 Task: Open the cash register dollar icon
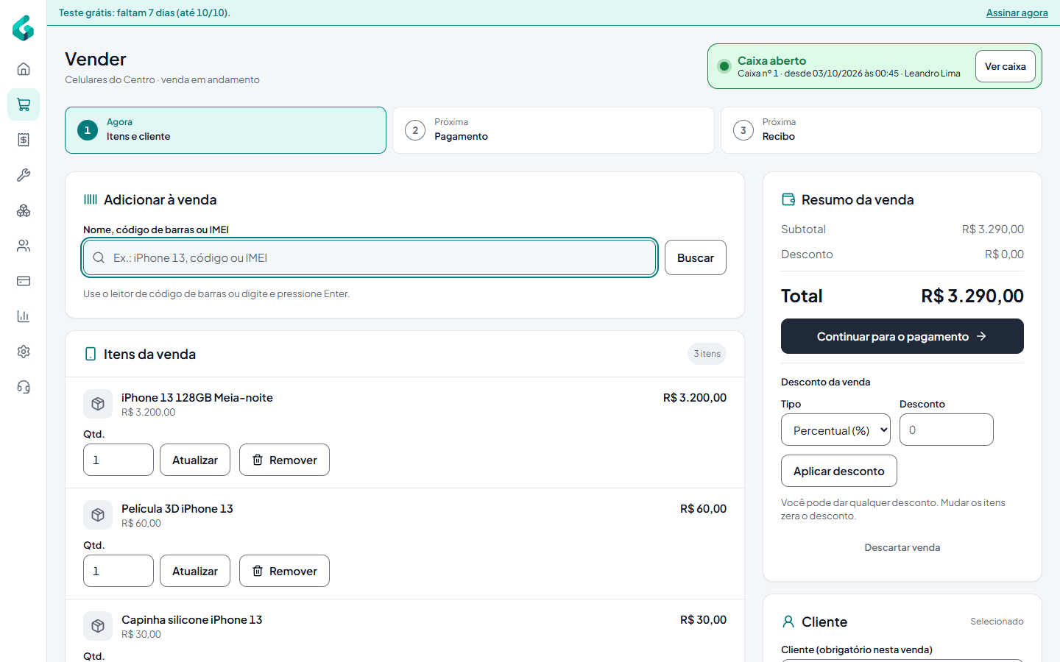[x=24, y=140]
